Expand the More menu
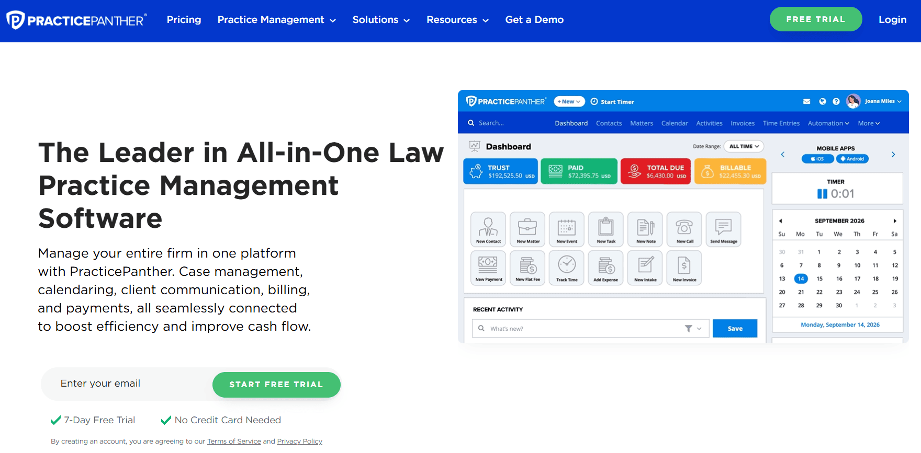The width and height of the screenshot is (921, 453). 869,123
